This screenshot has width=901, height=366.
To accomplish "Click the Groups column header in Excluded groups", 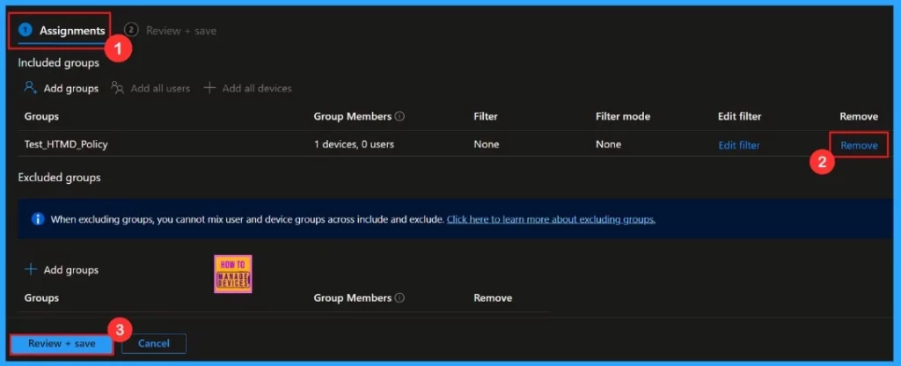I will tap(41, 298).
